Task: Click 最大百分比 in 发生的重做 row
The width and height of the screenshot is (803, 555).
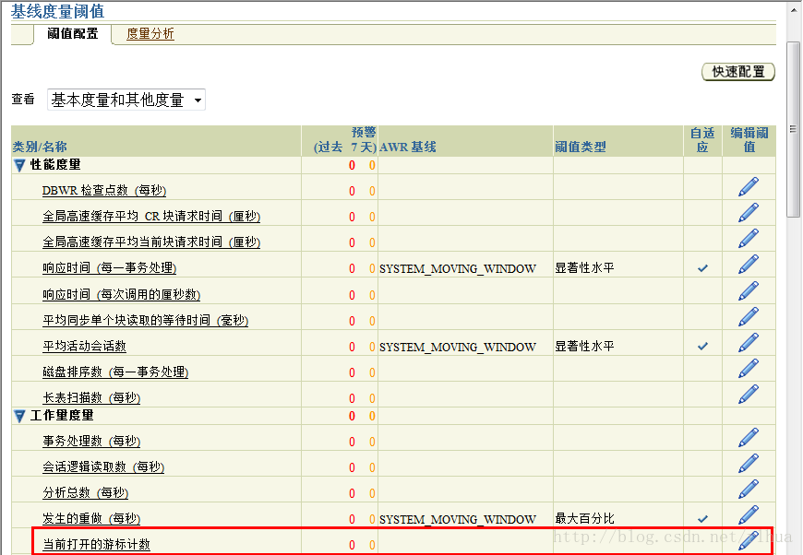Action: pyautogui.click(x=584, y=519)
